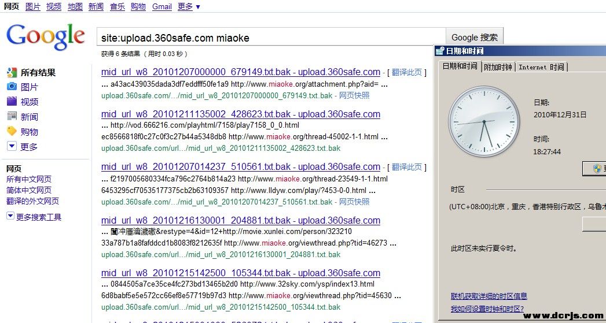
Task: Click the Google logo
Action: (46, 37)
